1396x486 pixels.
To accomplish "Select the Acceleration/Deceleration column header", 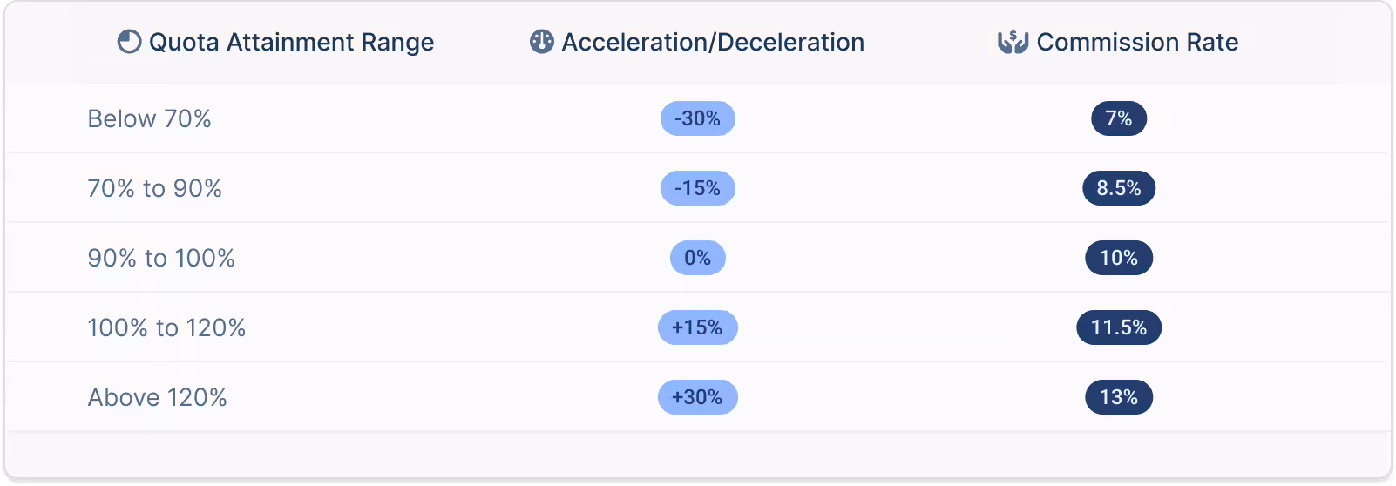I will pos(713,42).
